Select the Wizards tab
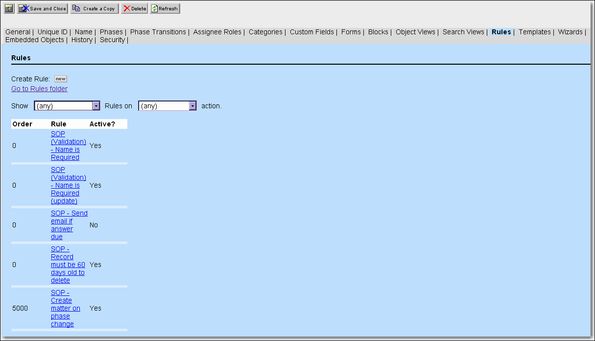The height and width of the screenshot is (341, 595). 571,32
